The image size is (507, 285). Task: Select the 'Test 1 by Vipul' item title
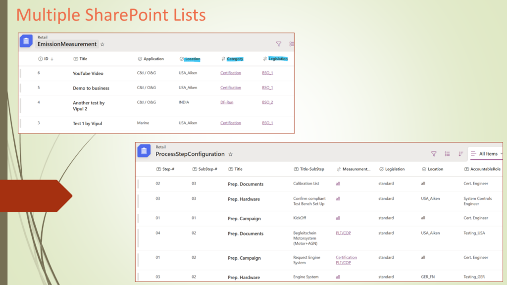point(87,123)
